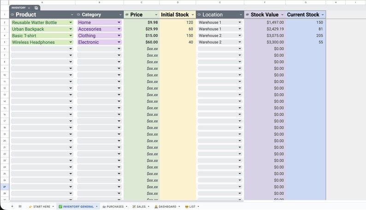Select the initial stock cell showing 120
This screenshot has width=366, height=210.
tap(177, 23)
